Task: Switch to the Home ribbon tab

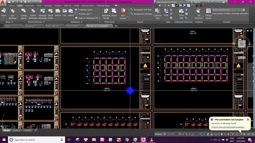Action: tap(12, 6)
